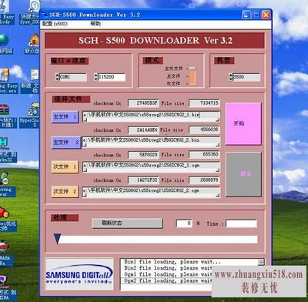Click the progress bar triangle marker
This screenshot has width=308, height=302.
(x=57, y=239)
